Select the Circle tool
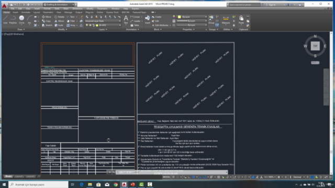 pyautogui.click(x=21, y=20)
